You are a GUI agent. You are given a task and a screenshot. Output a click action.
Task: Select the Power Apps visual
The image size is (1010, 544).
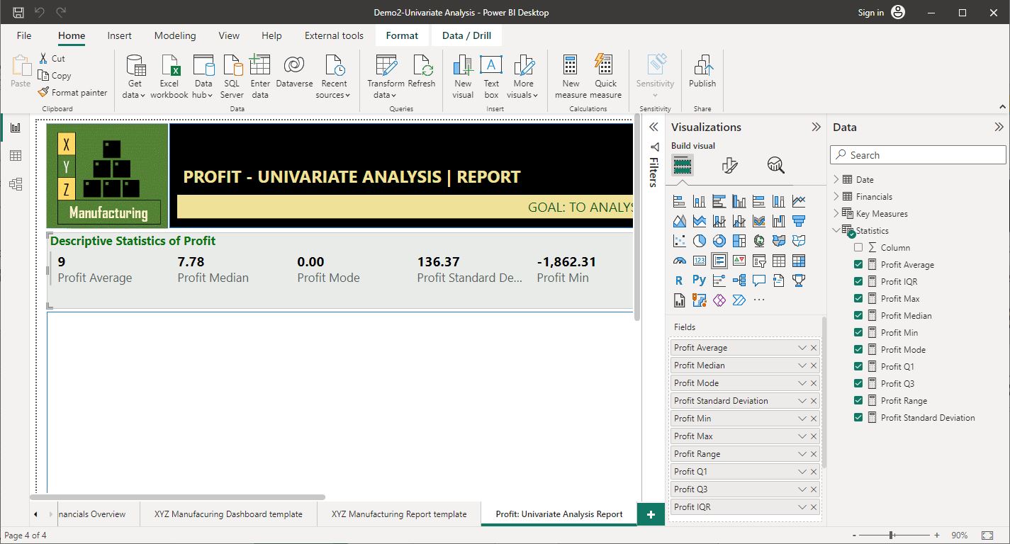pyautogui.click(x=719, y=300)
